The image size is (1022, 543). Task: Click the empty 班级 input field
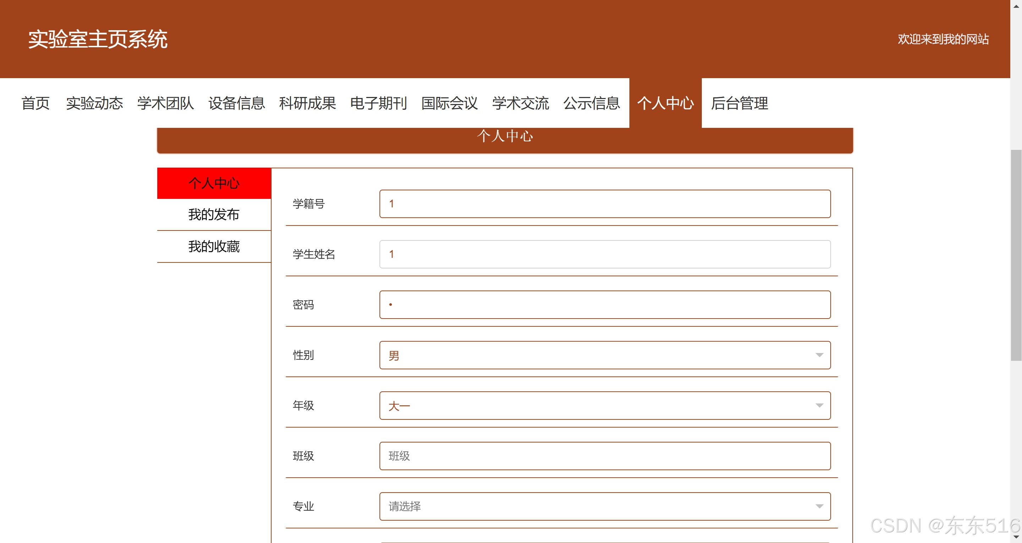coord(604,456)
